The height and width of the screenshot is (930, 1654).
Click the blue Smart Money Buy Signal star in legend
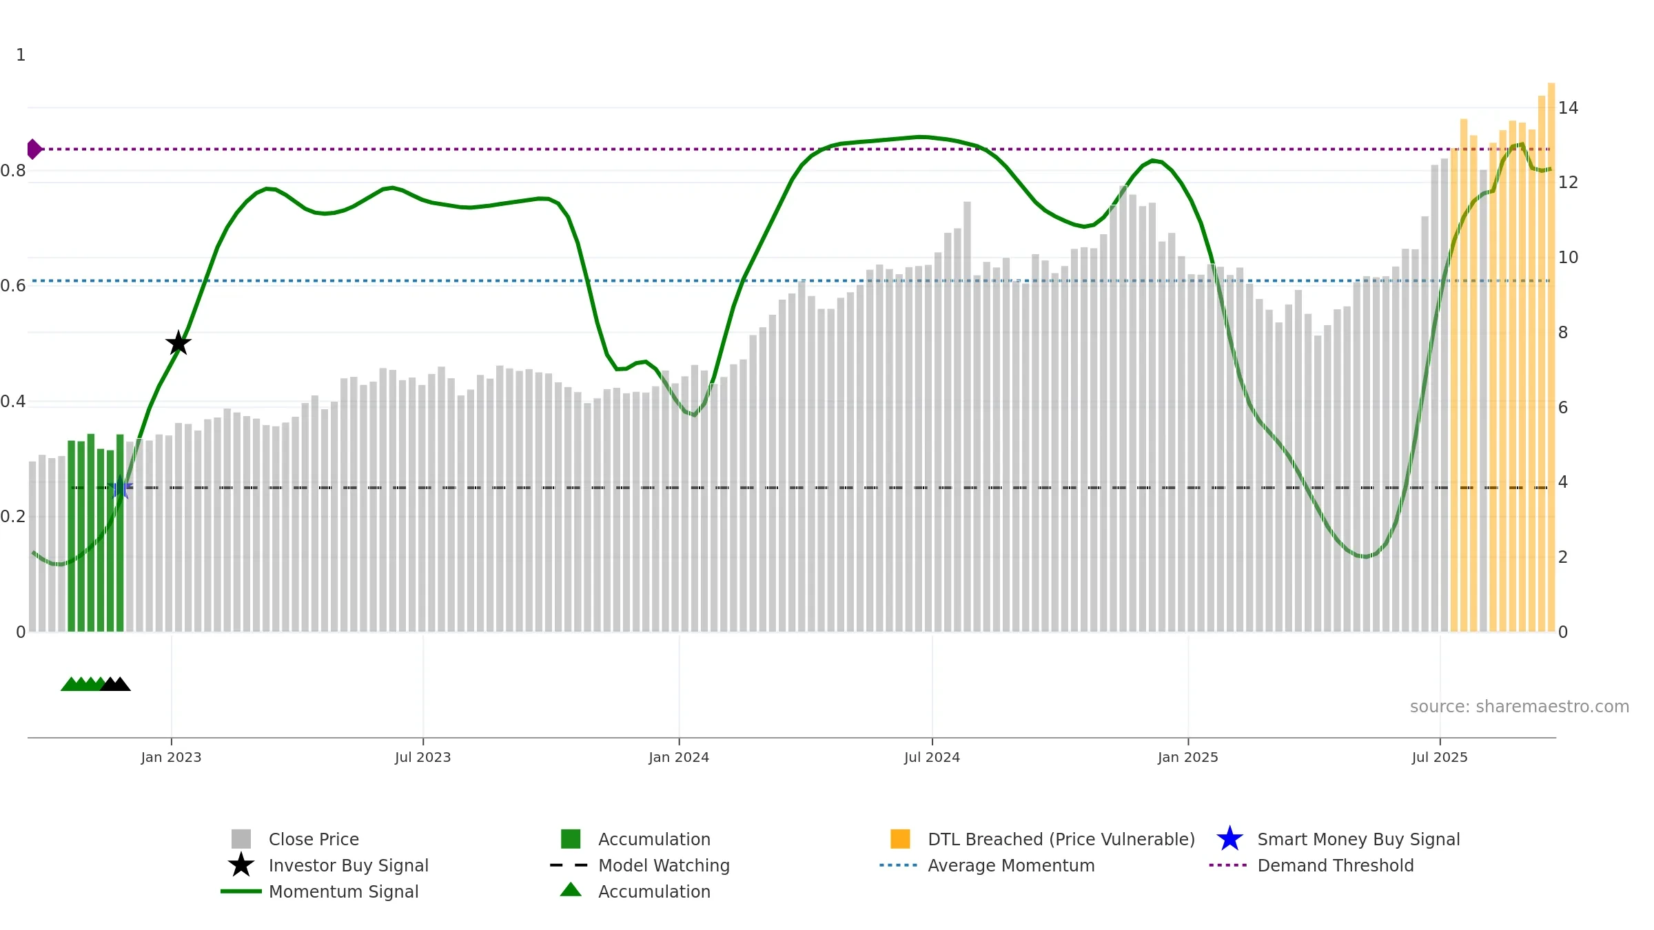tap(1229, 839)
